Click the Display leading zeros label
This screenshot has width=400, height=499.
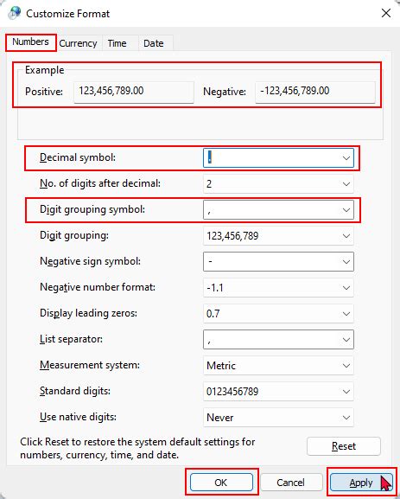coord(88,313)
